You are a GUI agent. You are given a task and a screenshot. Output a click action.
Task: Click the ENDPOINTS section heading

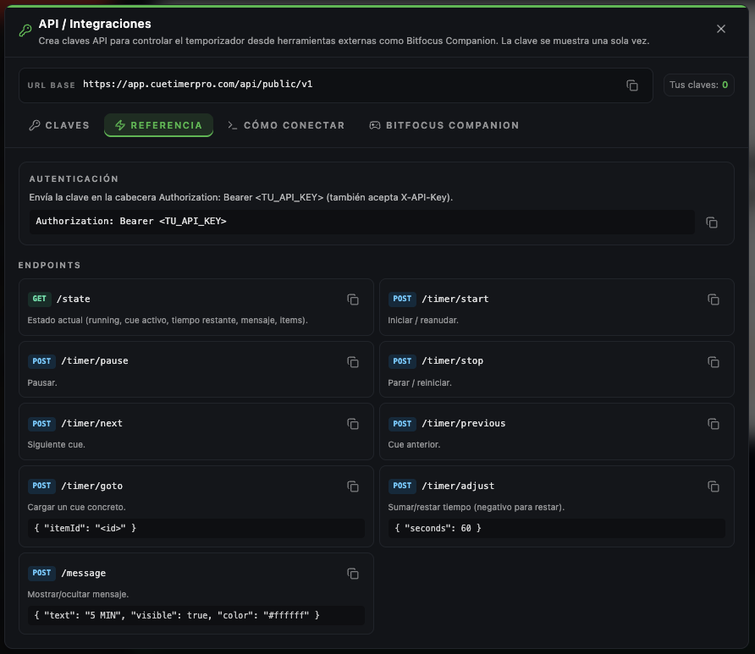[x=49, y=265]
